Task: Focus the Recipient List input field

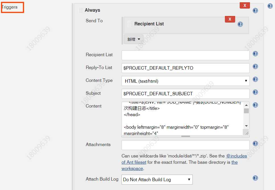Action: (x=185, y=55)
